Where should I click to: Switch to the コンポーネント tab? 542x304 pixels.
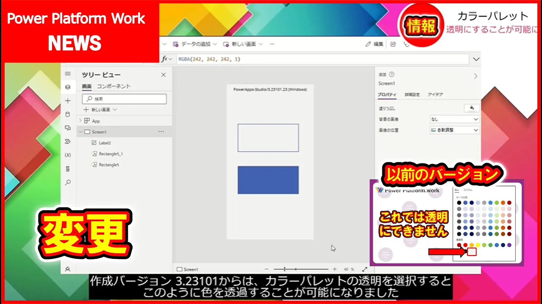pyautogui.click(x=114, y=86)
